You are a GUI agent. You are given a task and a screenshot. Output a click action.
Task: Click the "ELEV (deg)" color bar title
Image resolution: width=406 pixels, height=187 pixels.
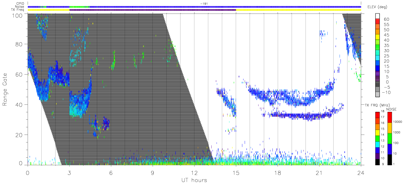point(378,7)
